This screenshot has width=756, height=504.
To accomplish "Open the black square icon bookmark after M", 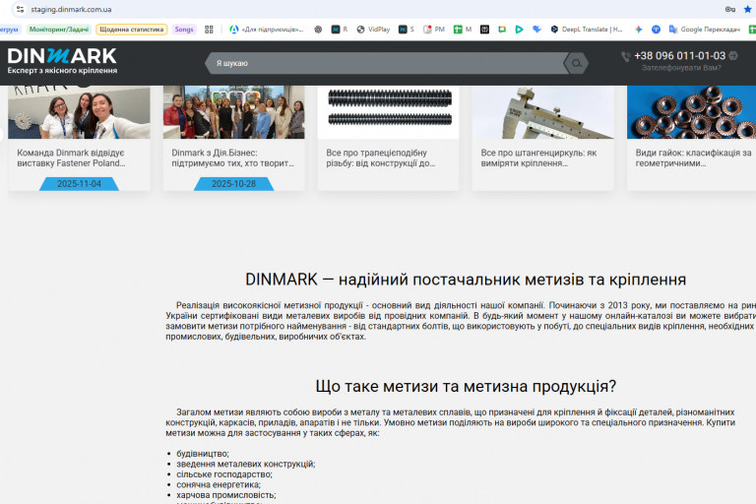I will pos(484,30).
